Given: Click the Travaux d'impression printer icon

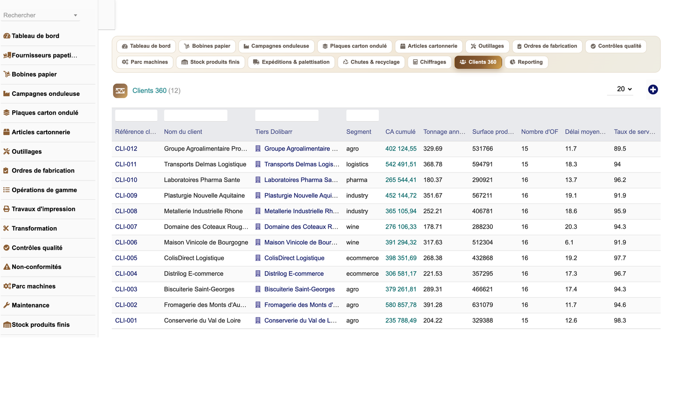Looking at the screenshot, I should tap(7, 209).
